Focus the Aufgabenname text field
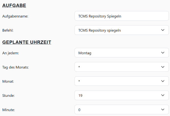Screen dimensions: 170x116 point(117,16)
